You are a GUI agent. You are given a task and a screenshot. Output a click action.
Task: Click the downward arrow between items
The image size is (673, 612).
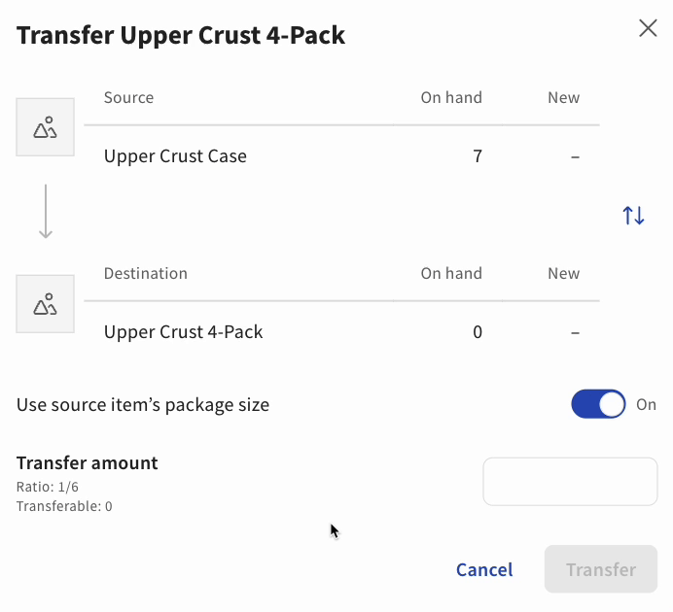[46, 215]
